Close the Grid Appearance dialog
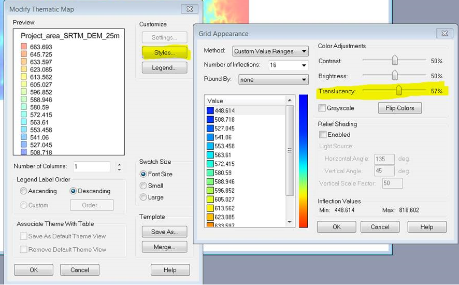Image resolution: width=459 pixels, height=285 pixels. point(444,33)
